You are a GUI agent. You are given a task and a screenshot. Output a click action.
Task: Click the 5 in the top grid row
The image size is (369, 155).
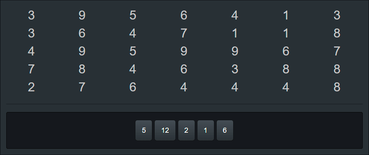133,15
